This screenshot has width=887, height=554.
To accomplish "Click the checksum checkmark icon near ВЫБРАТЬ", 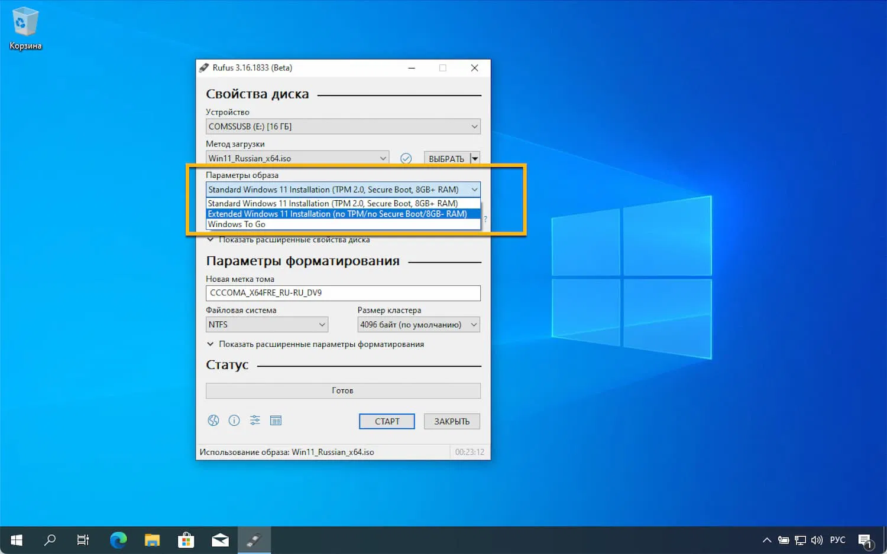I will [406, 158].
